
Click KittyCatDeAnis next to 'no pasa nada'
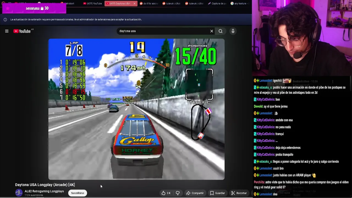click(266, 127)
